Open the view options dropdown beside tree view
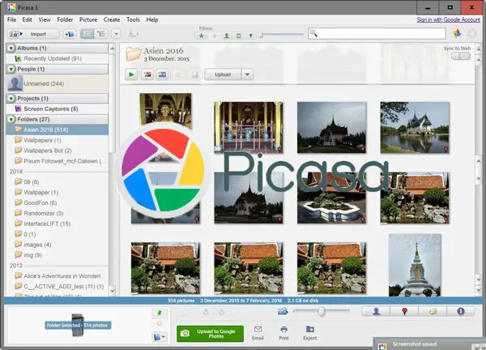The image size is (486, 350). [116, 34]
